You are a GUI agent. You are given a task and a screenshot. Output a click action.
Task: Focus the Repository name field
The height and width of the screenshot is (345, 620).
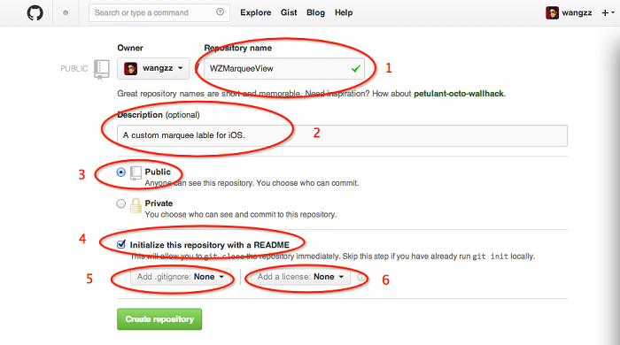click(284, 69)
